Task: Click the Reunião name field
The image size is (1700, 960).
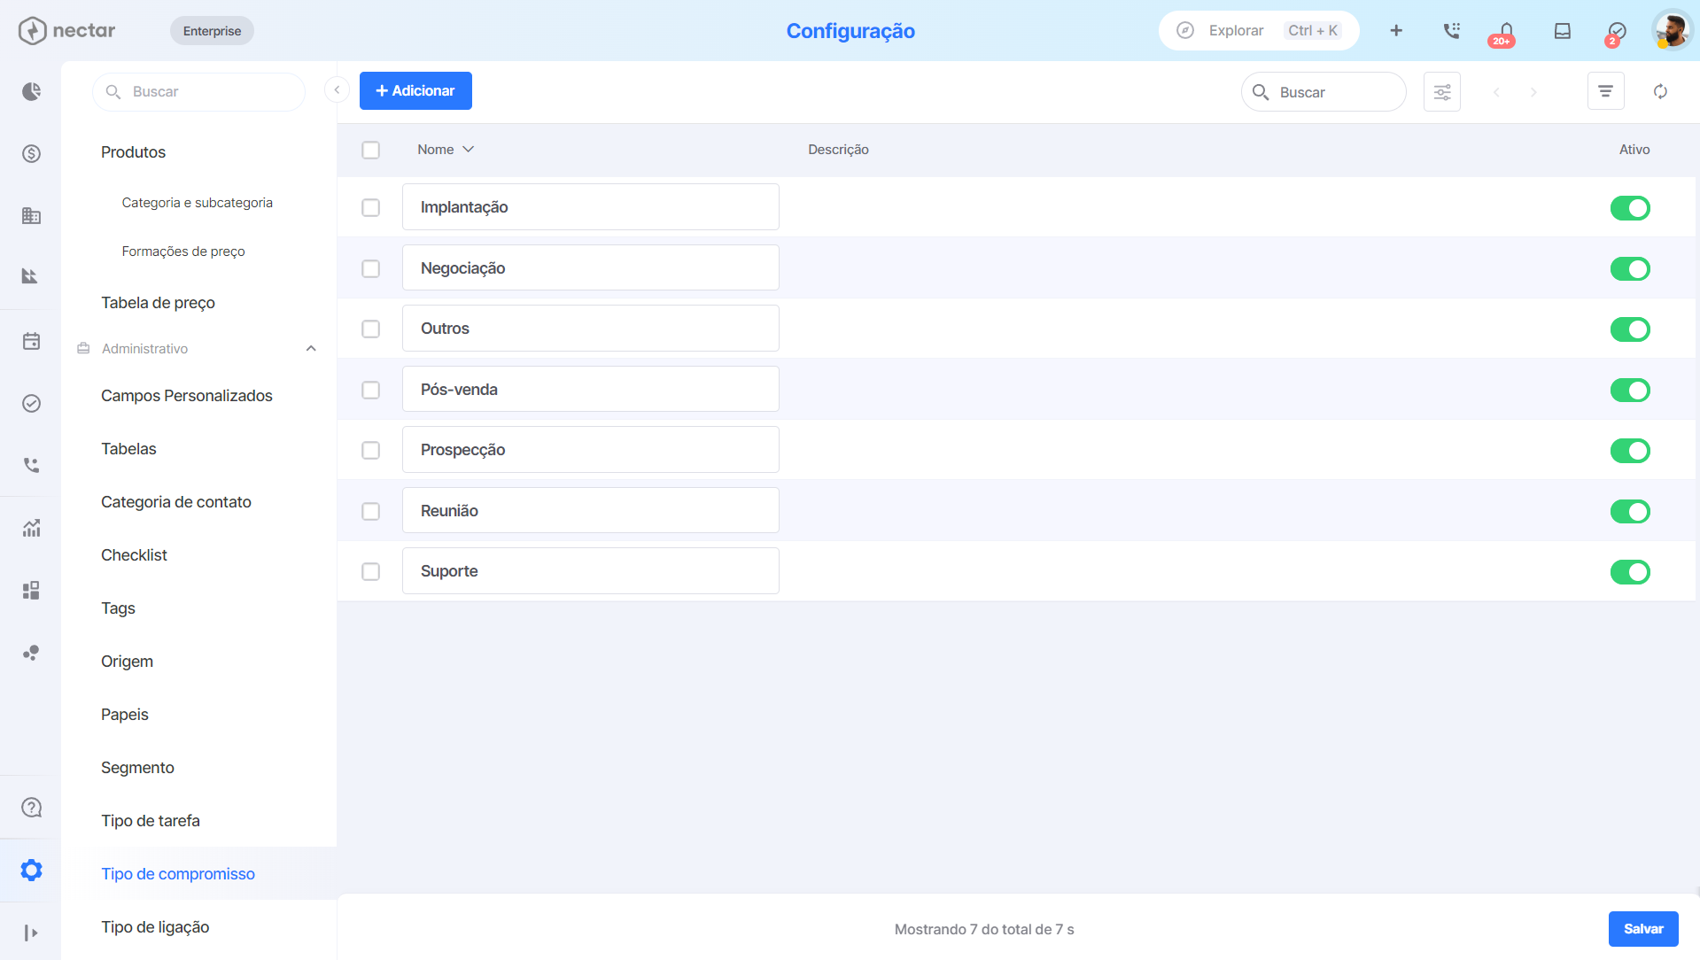Action: click(x=591, y=511)
